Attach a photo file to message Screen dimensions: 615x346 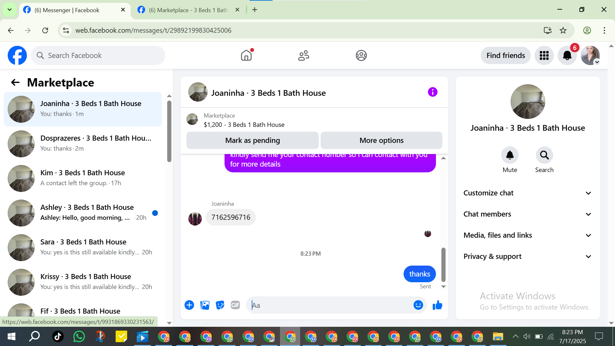[x=205, y=305]
